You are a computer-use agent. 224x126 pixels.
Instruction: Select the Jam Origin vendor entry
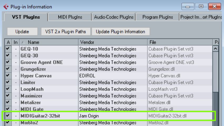click(x=89, y=116)
